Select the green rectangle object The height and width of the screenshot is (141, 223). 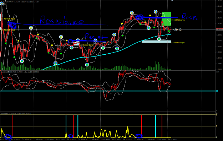pos(167,19)
